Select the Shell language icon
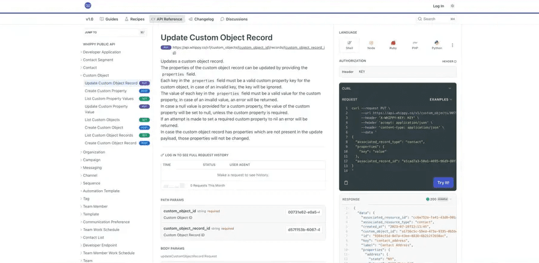Viewport: 539px width, 263px height. coord(349,45)
